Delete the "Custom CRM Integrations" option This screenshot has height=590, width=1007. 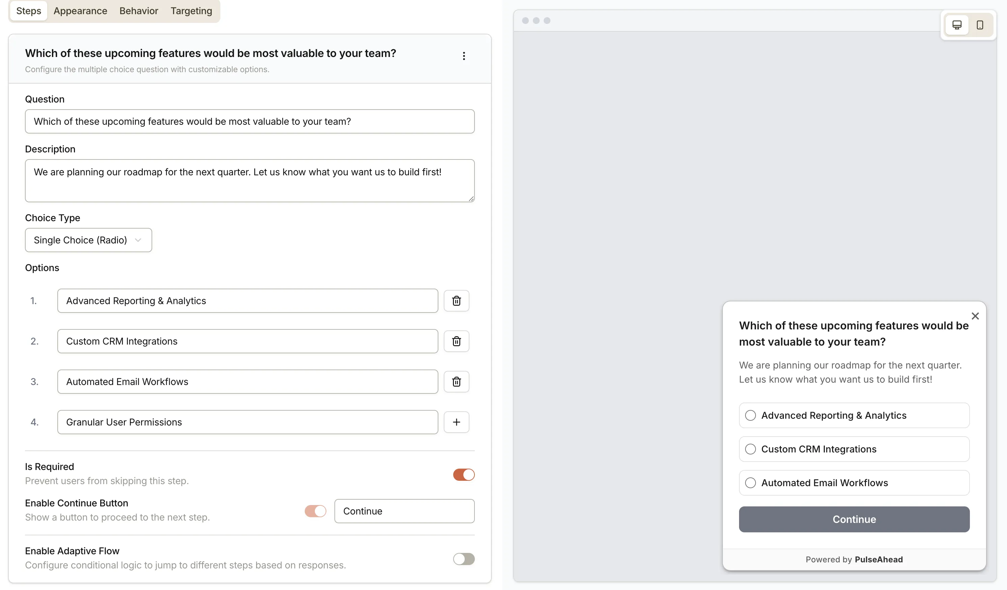456,341
